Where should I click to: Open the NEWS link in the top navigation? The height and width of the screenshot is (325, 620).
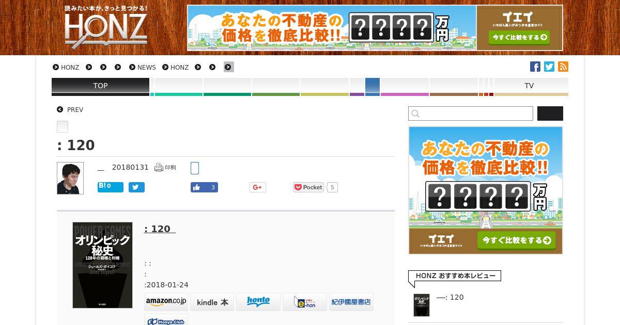pyautogui.click(x=143, y=67)
